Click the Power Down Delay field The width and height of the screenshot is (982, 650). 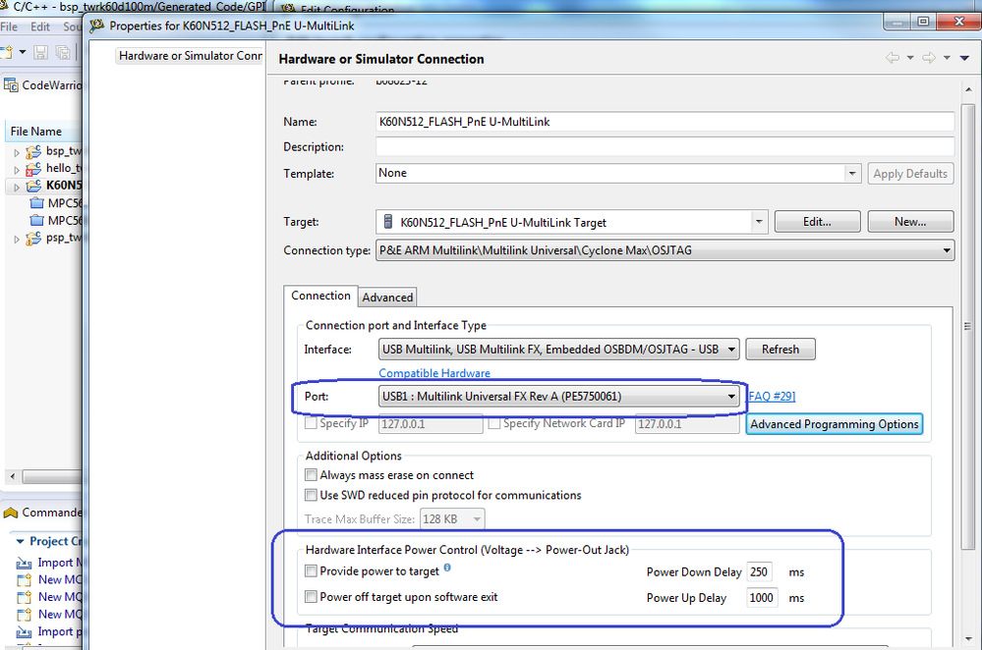point(759,571)
